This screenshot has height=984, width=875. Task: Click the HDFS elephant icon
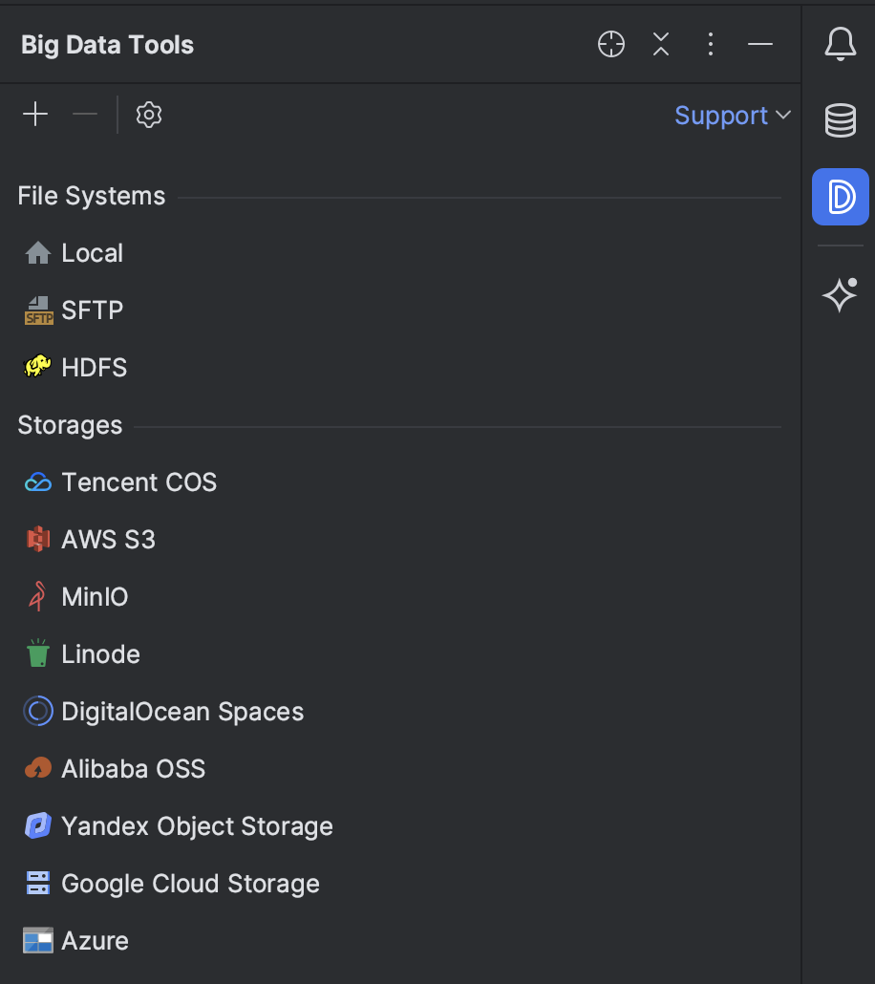pyautogui.click(x=37, y=367)
